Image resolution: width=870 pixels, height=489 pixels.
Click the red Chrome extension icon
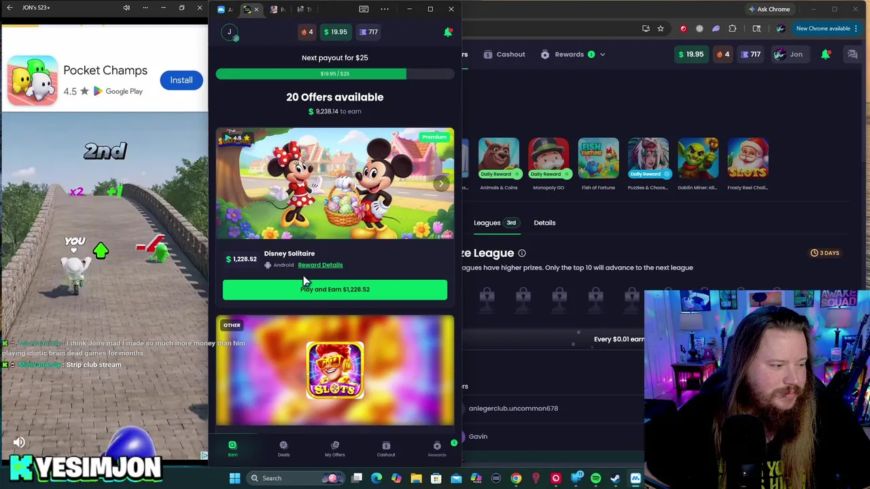pyautogui.click(x=683, y=29)
